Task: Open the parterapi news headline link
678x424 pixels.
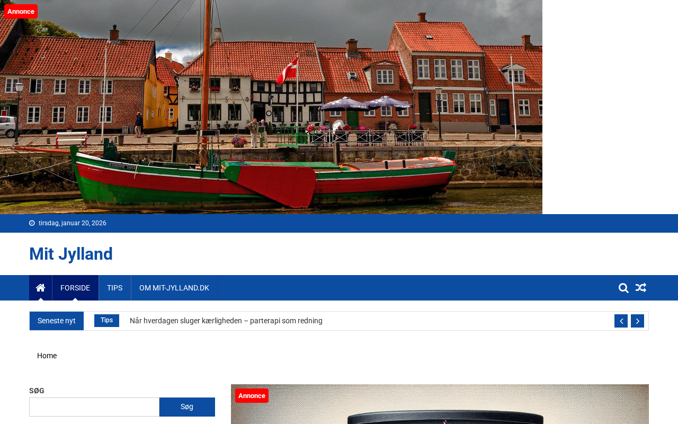Action: (226, 321)
